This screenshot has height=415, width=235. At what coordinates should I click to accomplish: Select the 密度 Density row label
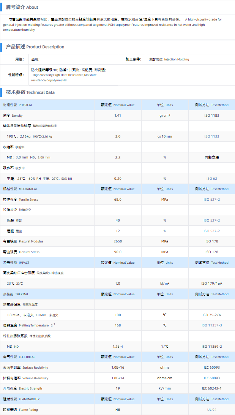click(x=13, y=116)
